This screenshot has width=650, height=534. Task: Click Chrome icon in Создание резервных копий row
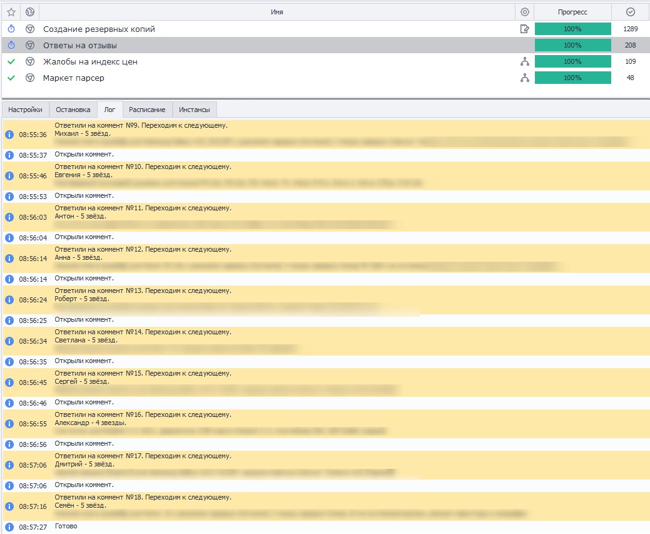pyautogui.click(x=30, y=29)
